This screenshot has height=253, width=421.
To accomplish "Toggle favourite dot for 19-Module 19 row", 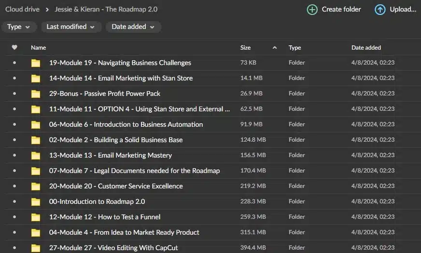I will click(14, 63).
